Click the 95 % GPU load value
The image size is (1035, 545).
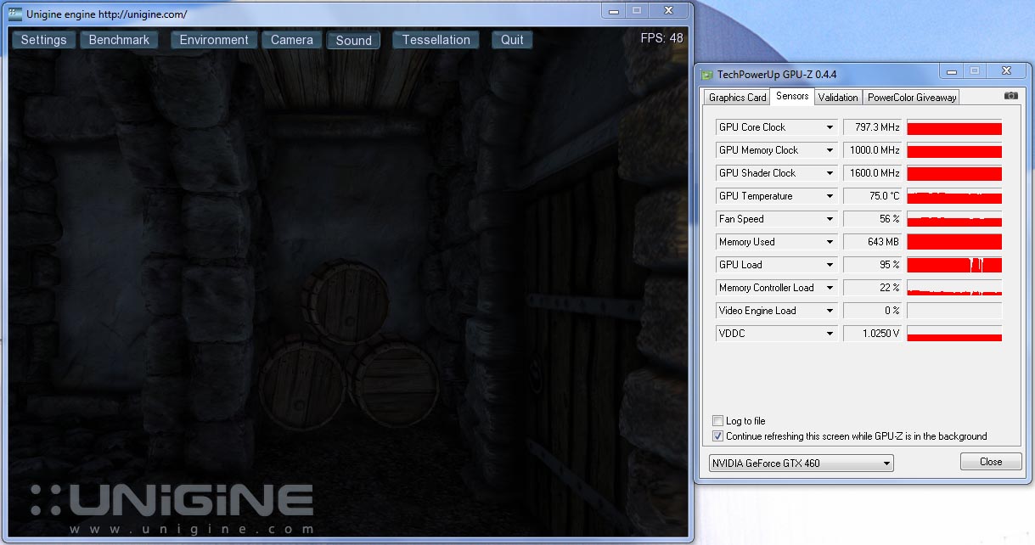point(872,265)
